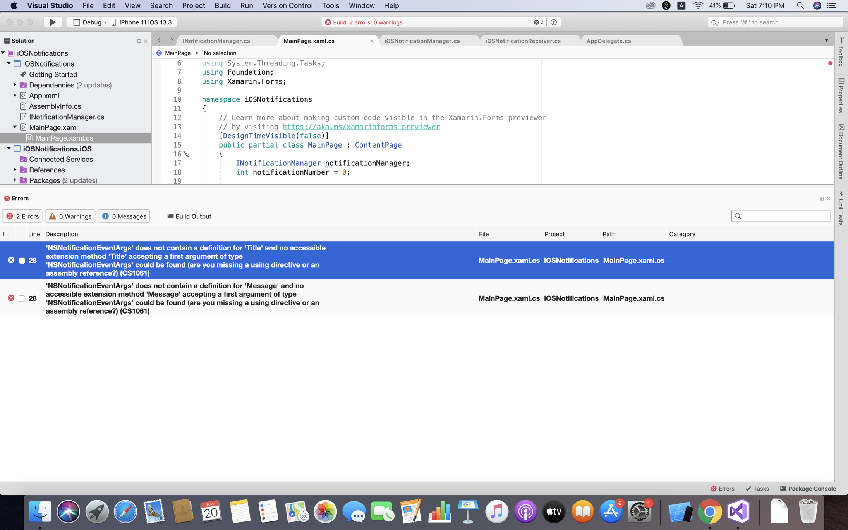Expand the Dependencies folder

tap(15, 84)
